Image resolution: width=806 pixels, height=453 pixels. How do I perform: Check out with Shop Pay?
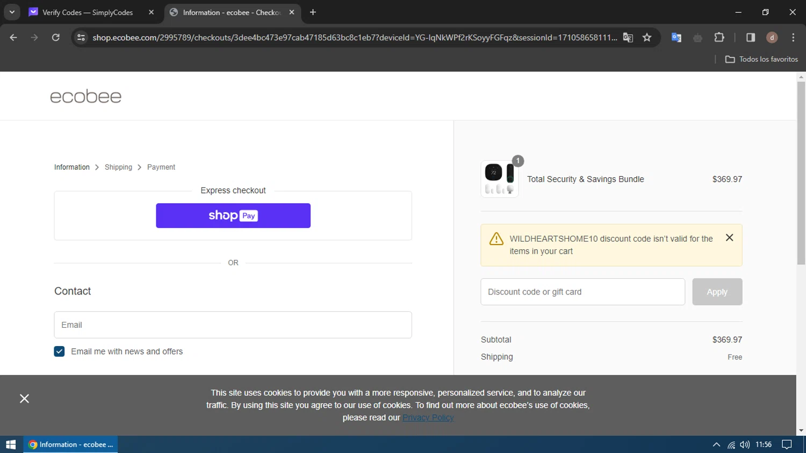(233, 215)
